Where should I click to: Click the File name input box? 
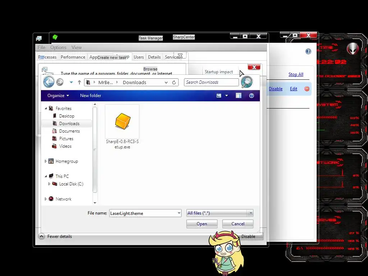(x=143, y=213)
